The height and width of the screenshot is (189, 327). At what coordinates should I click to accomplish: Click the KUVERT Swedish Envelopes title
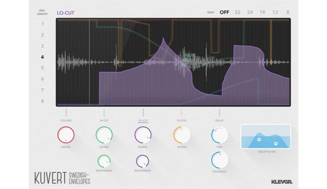click(62, 178)
